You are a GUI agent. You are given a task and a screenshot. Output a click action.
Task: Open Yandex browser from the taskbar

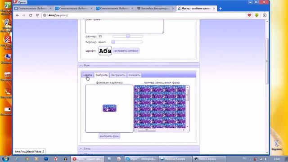point(56,159)
